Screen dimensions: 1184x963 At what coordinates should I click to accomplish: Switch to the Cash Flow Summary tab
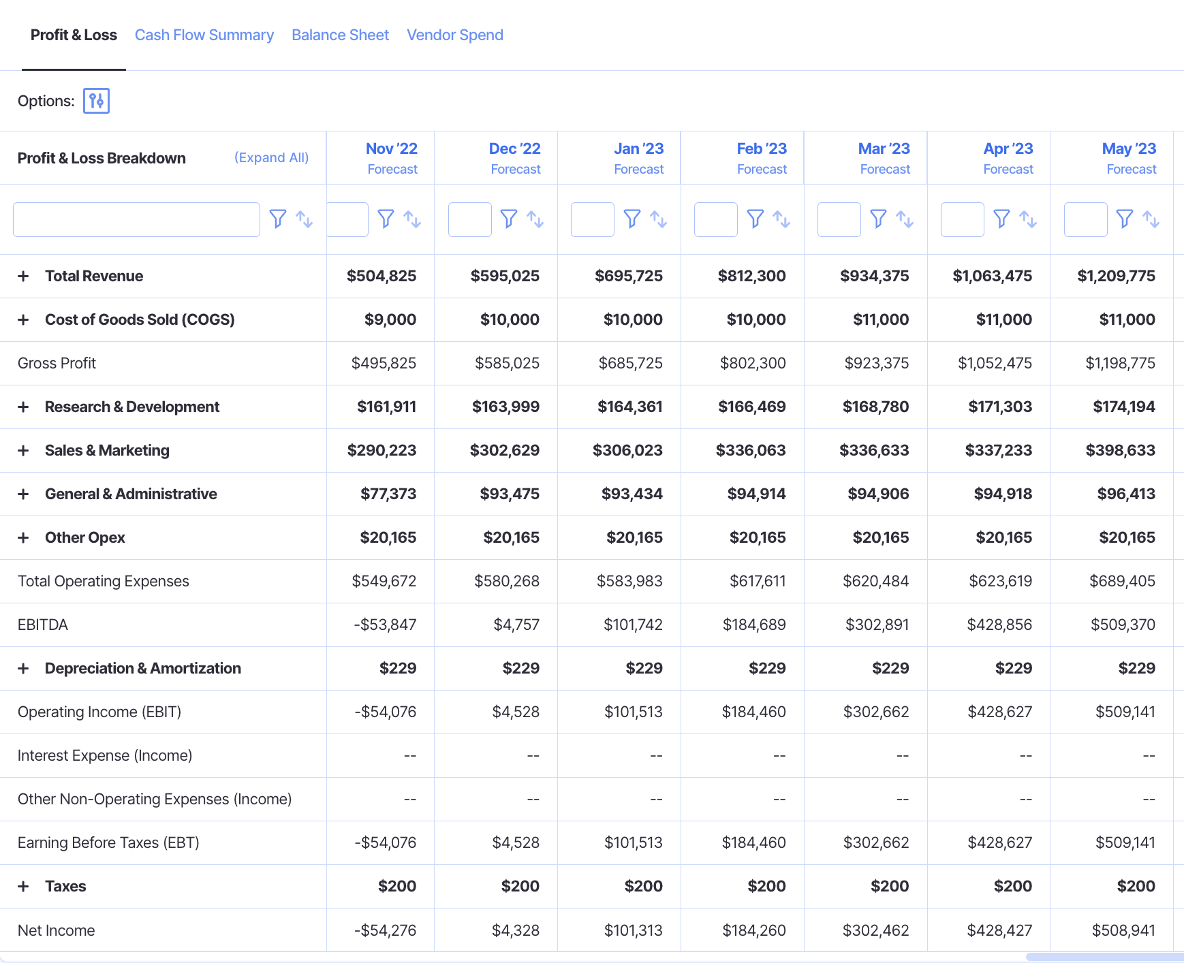click(x=204, y=35)
